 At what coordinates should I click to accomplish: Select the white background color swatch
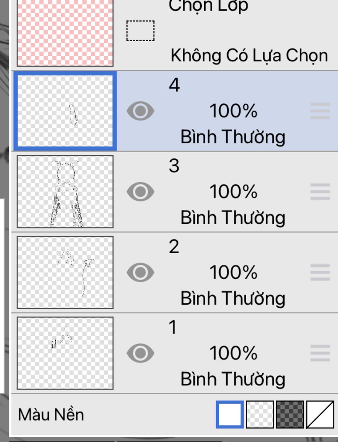pos(230,415)
